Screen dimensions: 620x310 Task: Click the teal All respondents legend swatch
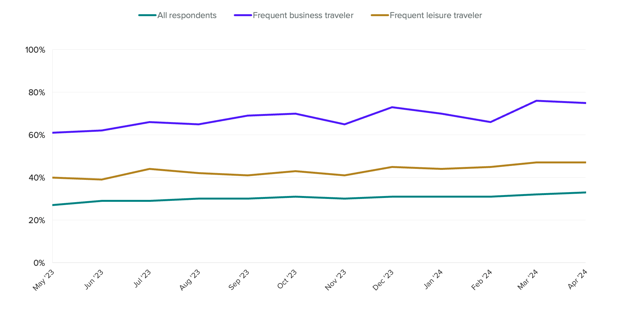click(147, 15)
